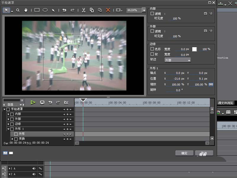Image resolution: width=237 pixels, height=178 pixels.
Task: Expand the 外部 tree row
Action: pyautogui.click(x=8, y=119)
